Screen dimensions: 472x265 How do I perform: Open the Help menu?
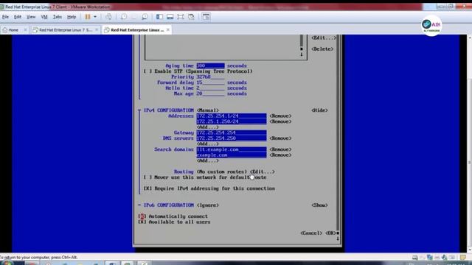click(x=72, y=17)
